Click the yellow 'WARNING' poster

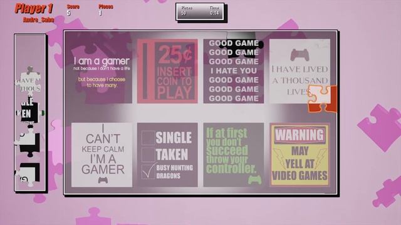299,155
